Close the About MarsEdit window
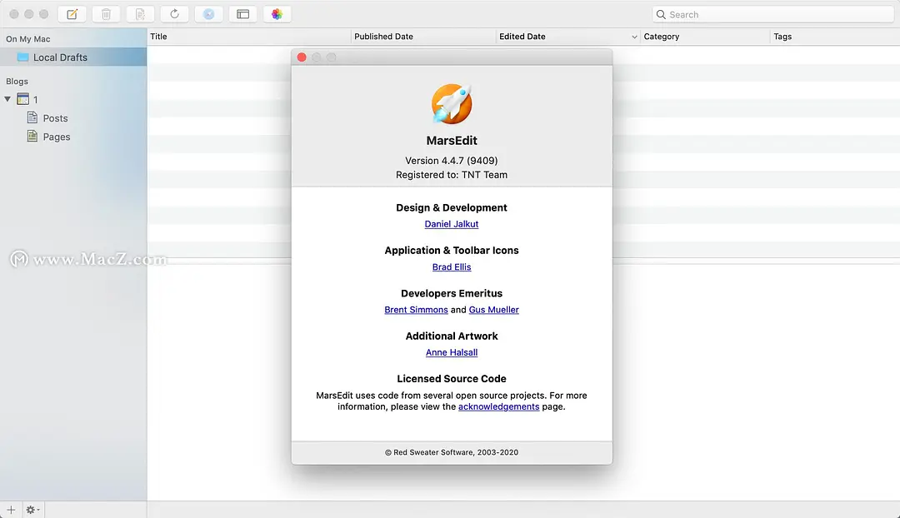Screen dimensions: 900x518 click(302, 57)
